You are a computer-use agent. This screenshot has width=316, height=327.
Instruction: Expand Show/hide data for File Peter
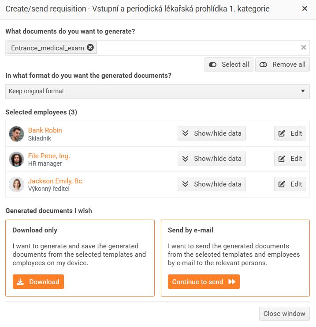[212, 159]
